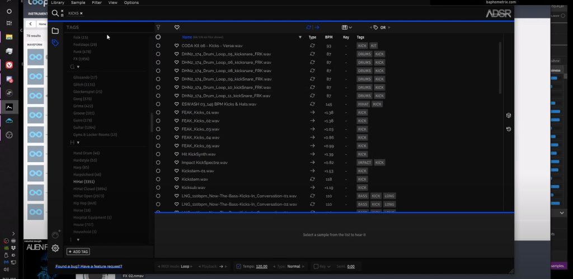The image size is (573, 279).
Task: Favorite CODA Kit 06 - Kicks - Verse.wav
Action: tap(176, 46)
